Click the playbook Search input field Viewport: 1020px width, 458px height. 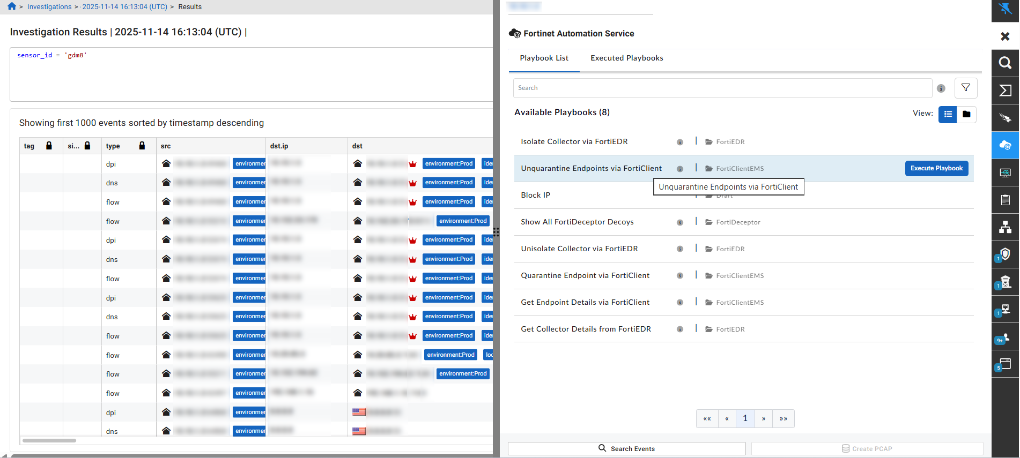tap(722, 88)
